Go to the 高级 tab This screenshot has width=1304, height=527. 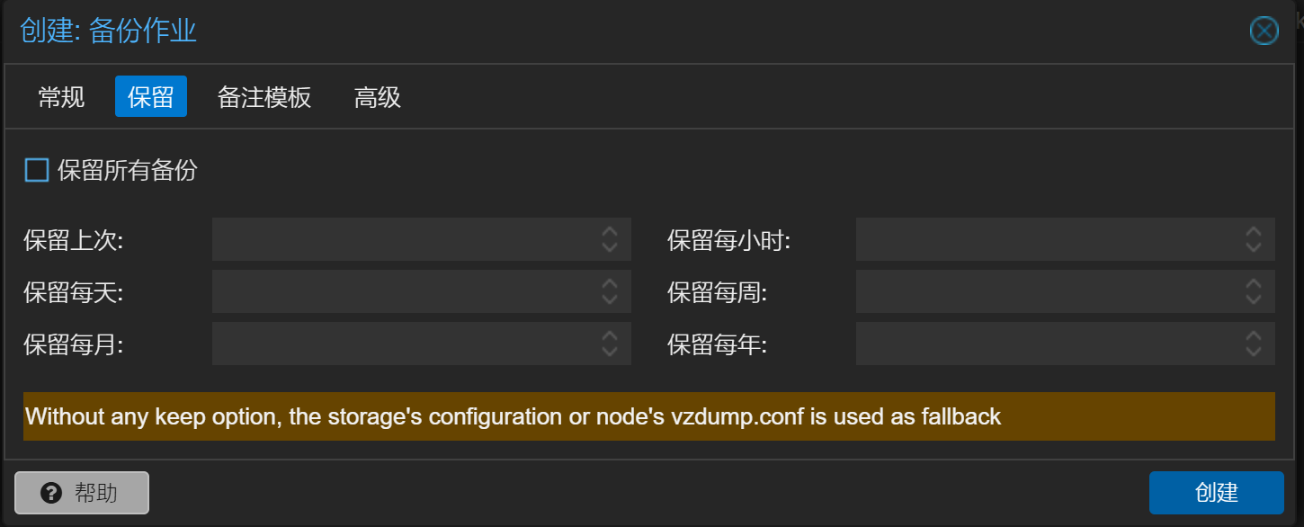point(378,97)
